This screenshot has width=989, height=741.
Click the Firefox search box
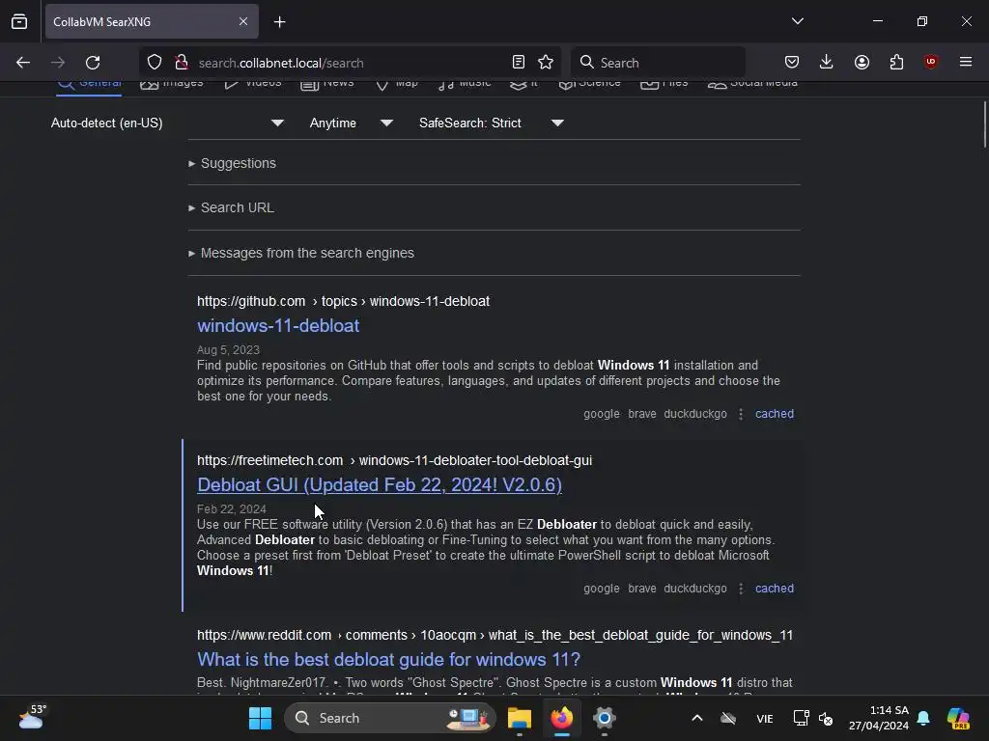pos(658,63)
